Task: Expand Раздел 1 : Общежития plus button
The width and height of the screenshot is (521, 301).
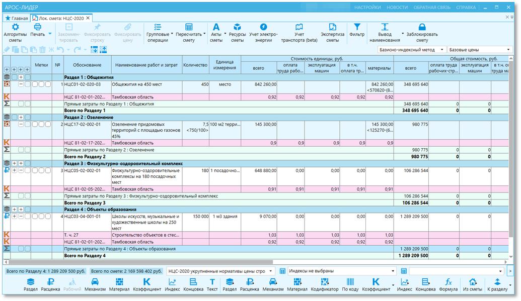Action: [21, 77]
